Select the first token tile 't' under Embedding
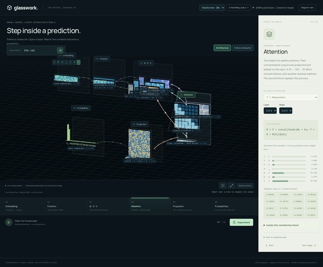Viewport: 323px width, 267px height. (x=54, y=62)
